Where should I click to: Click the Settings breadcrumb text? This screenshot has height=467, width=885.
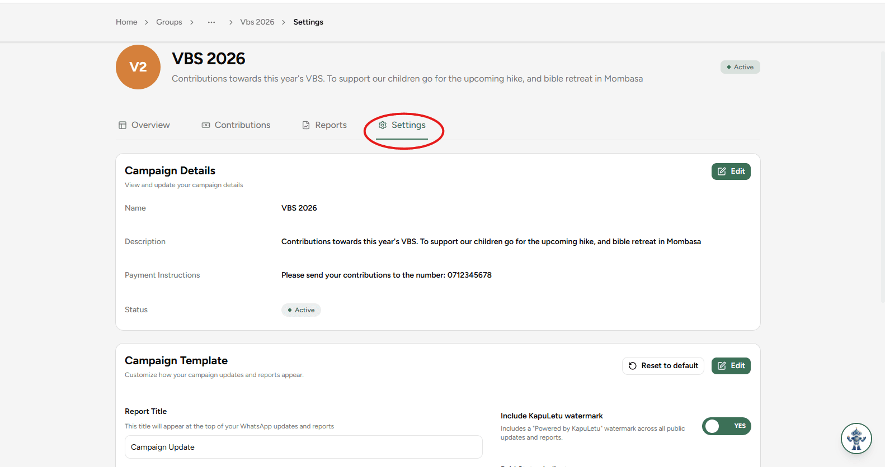pyautogui.click(x=308, y=22)
